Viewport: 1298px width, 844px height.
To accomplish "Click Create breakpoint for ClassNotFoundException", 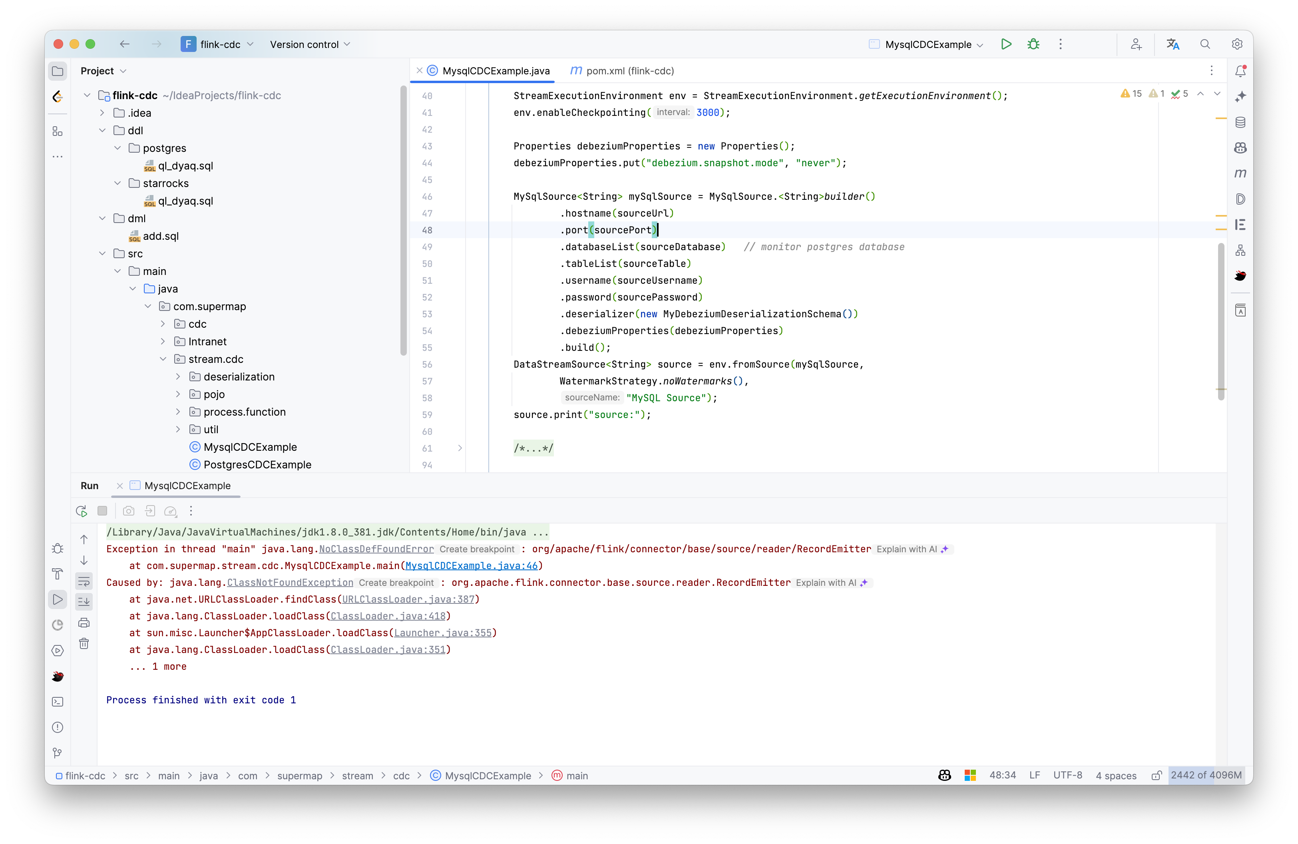I will 396,583.
